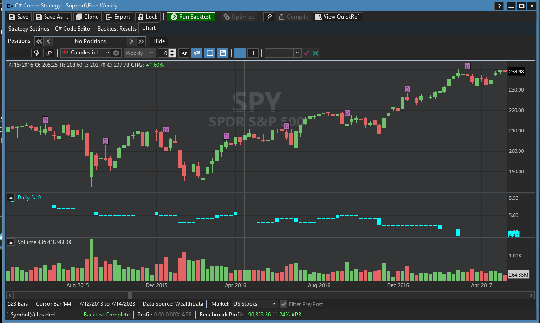Viewport: 540px width, 323px height.
Task: Collapse the Volume pane
Action: (11, 242)
